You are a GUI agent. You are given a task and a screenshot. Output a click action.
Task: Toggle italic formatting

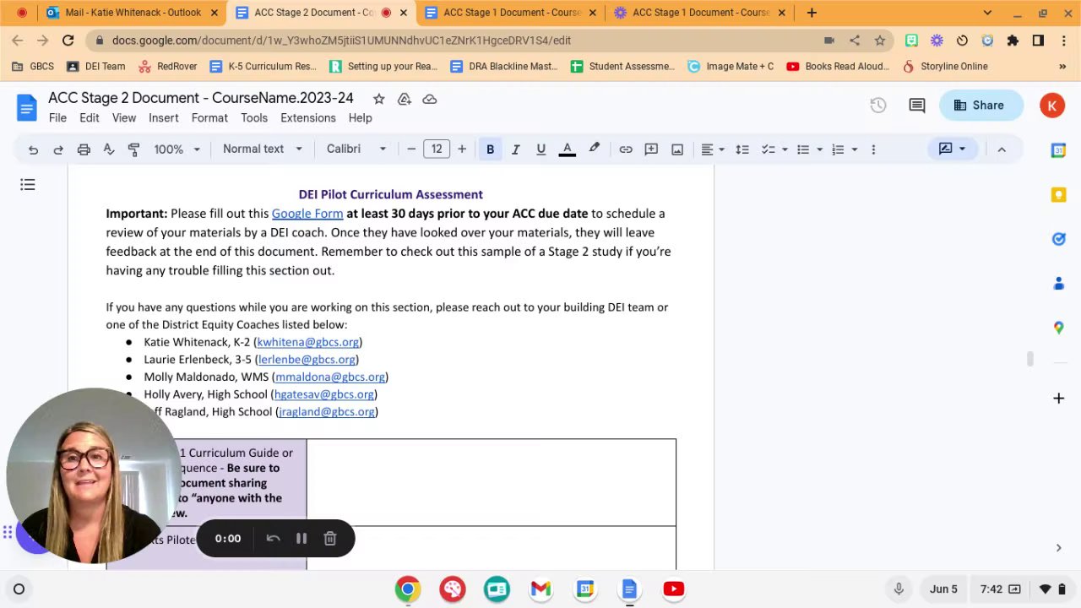[515, 149]
